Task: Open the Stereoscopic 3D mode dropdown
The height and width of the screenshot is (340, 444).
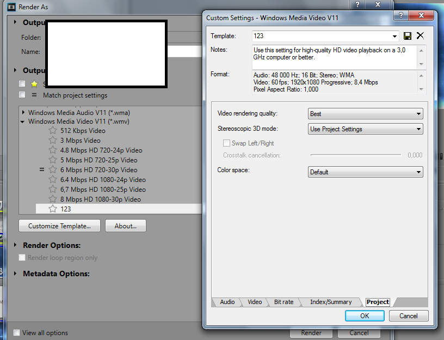Action: click(x=365, y=129)
